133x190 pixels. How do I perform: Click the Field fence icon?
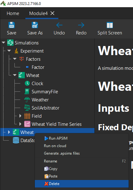pyautogui.click(x=27, y=116)
